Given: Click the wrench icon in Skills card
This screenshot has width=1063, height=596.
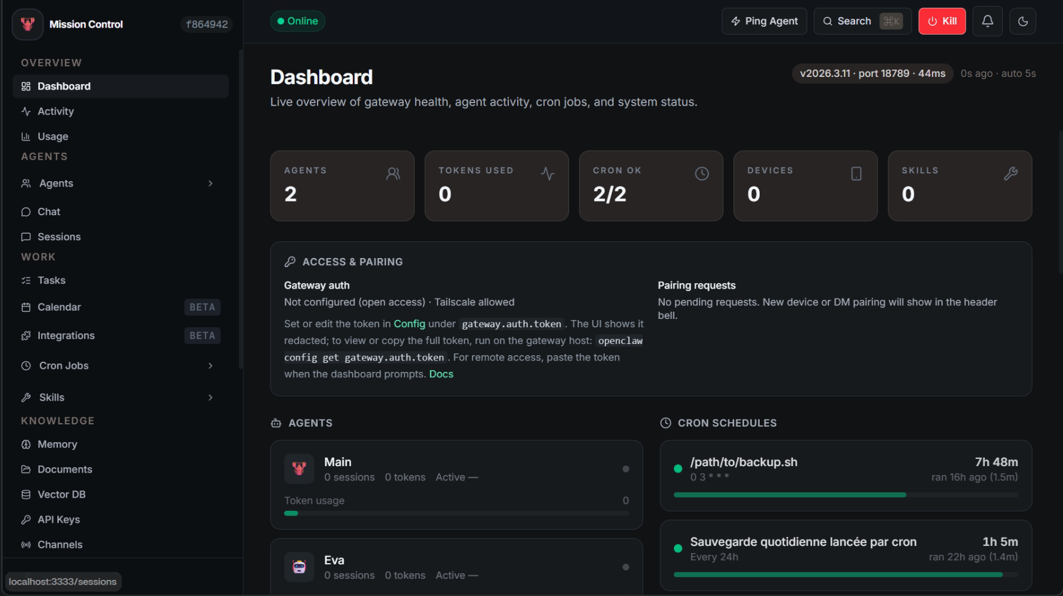Looking at the screenshot, I should (1011, 173).
